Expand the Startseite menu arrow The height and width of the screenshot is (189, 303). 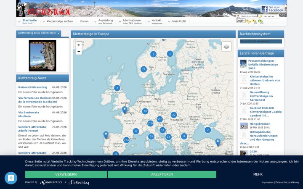19,22
